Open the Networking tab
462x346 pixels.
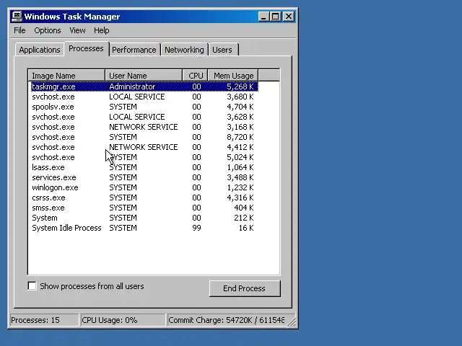184,50
